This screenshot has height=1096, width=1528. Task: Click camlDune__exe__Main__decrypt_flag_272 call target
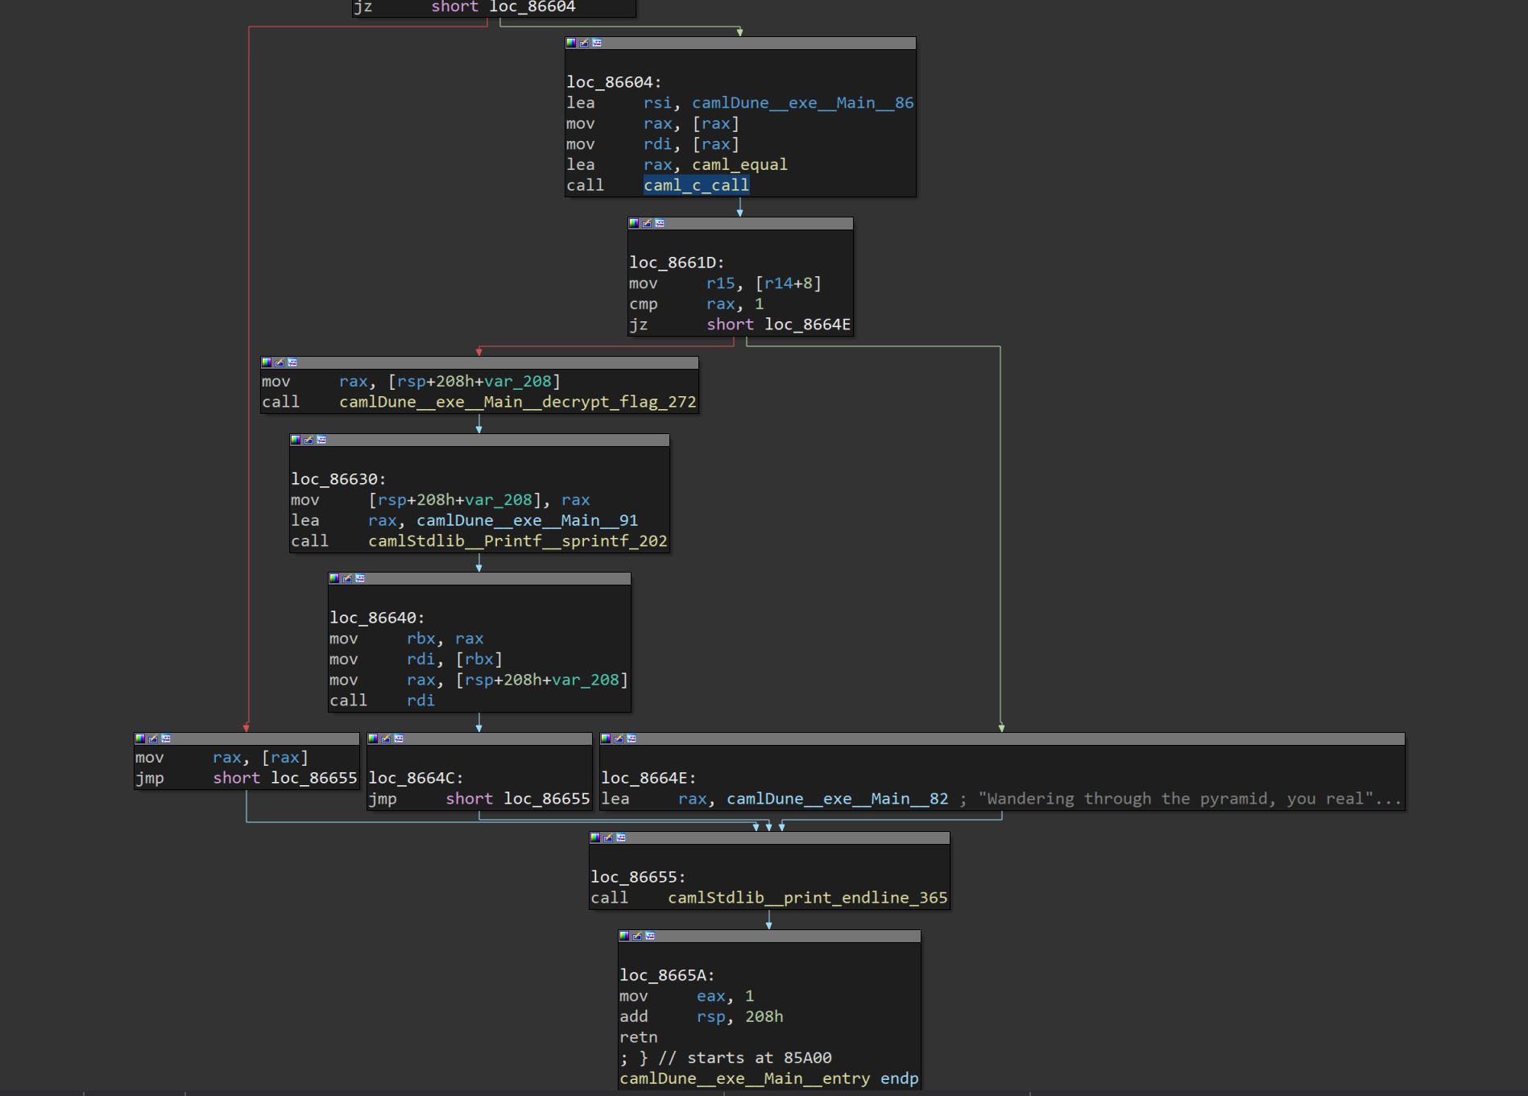click(x=518, y=402)
